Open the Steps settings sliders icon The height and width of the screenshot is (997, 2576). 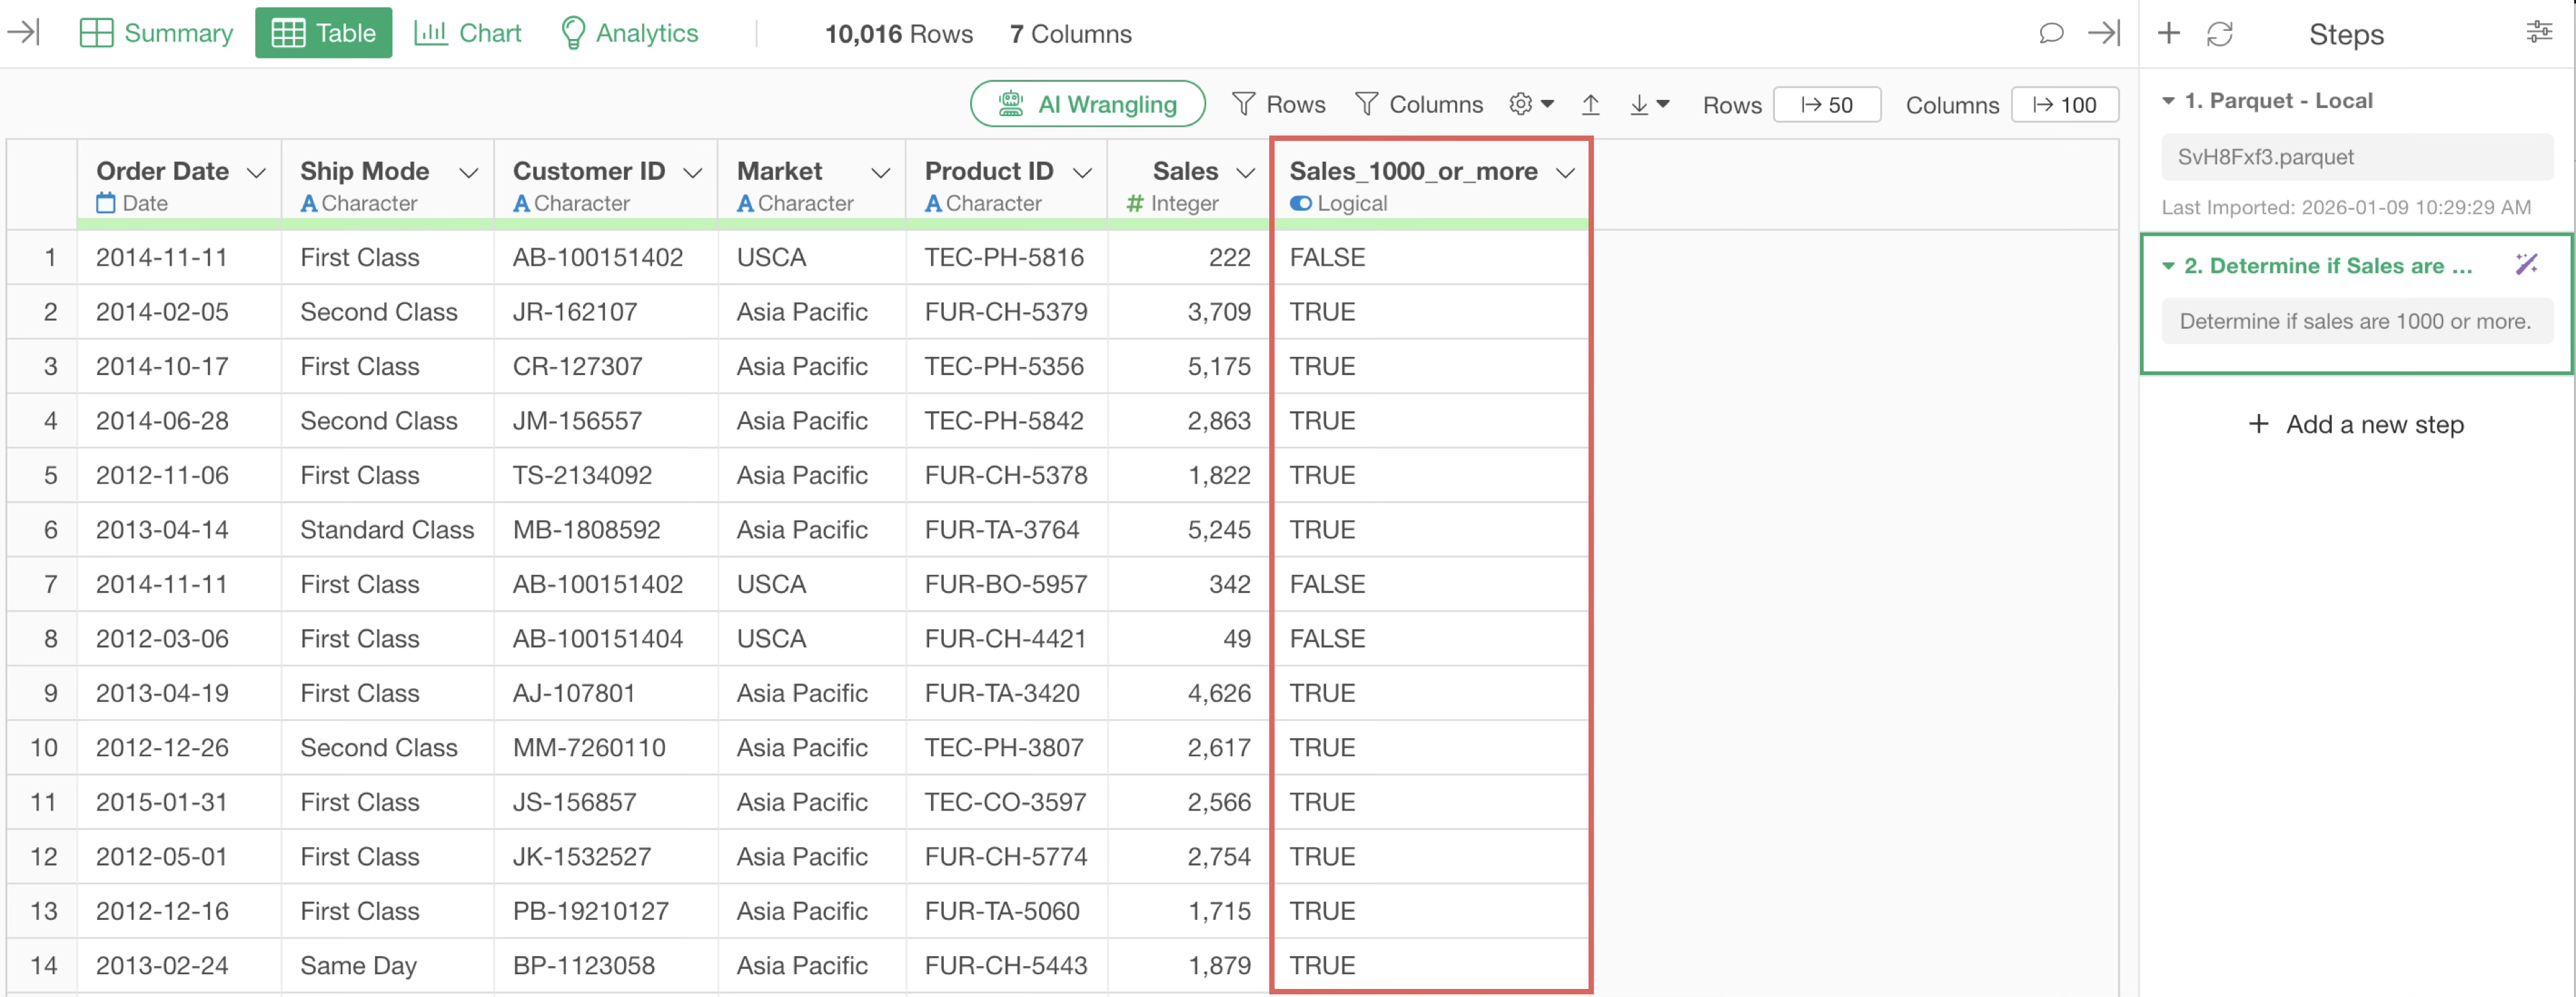pyautogui.click(x=2538, y=33)
